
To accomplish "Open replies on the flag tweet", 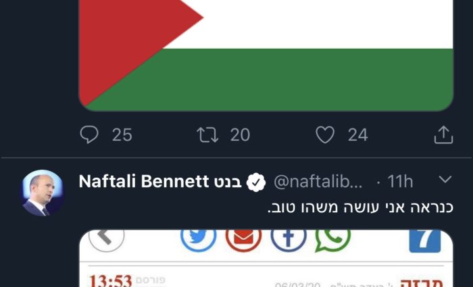I will tap(89, 135).
